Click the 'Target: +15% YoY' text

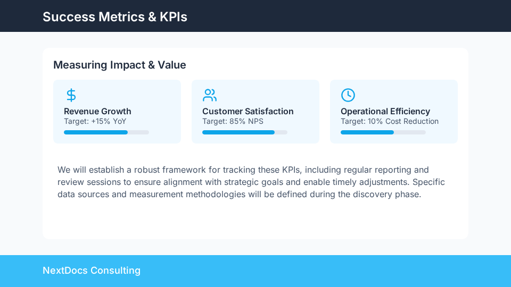(95, 121)
